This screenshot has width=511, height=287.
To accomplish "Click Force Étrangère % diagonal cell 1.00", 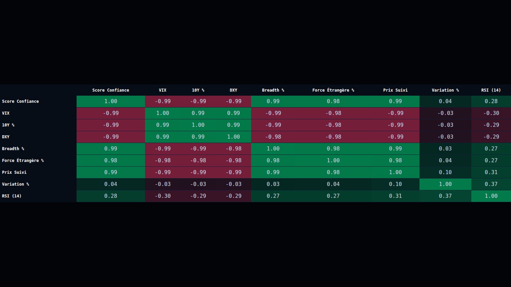I will [333, 160].
